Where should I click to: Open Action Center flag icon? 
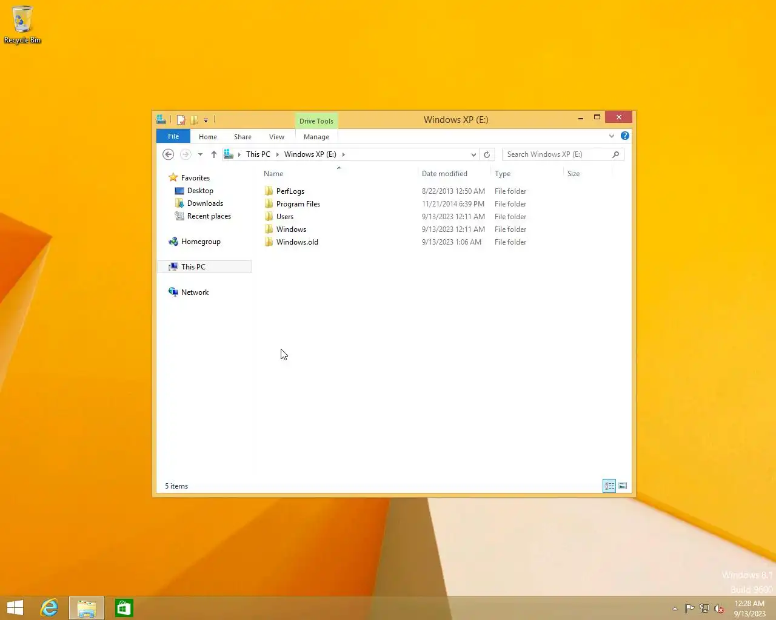[690, 608]
